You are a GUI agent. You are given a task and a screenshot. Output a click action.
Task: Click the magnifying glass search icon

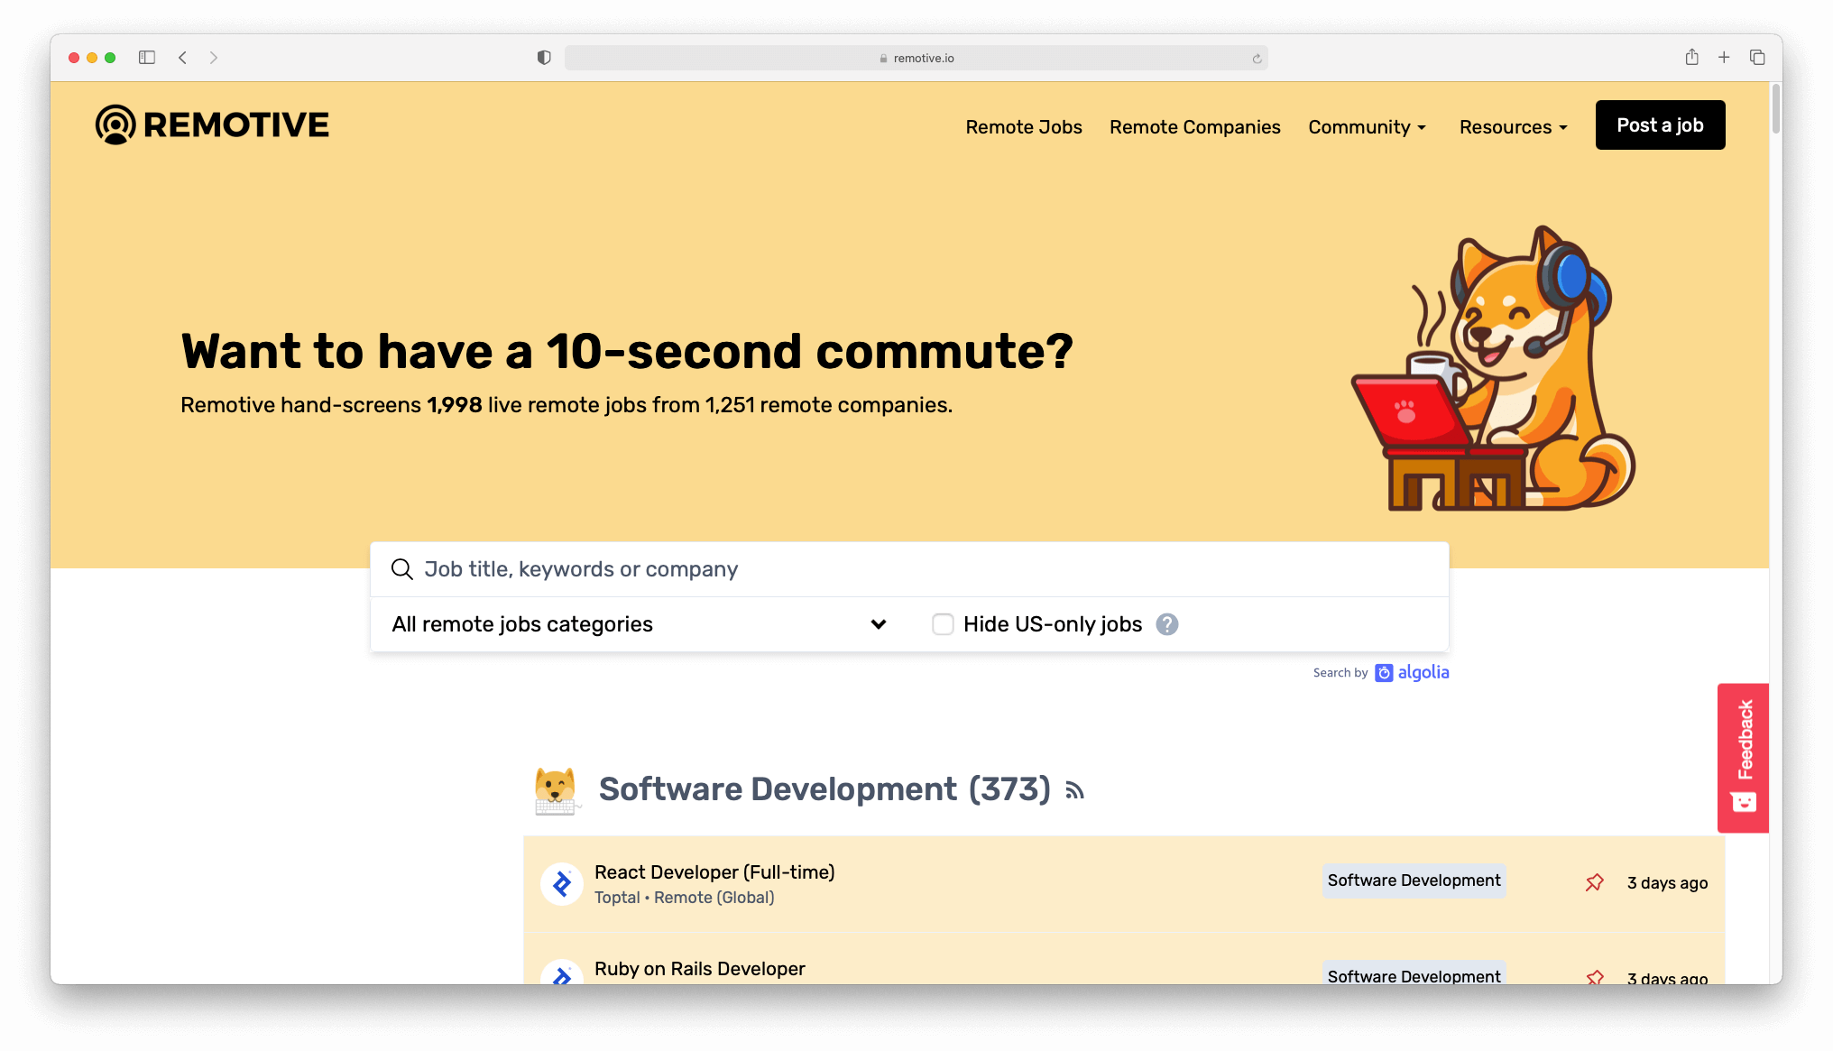tap(402, 569)
